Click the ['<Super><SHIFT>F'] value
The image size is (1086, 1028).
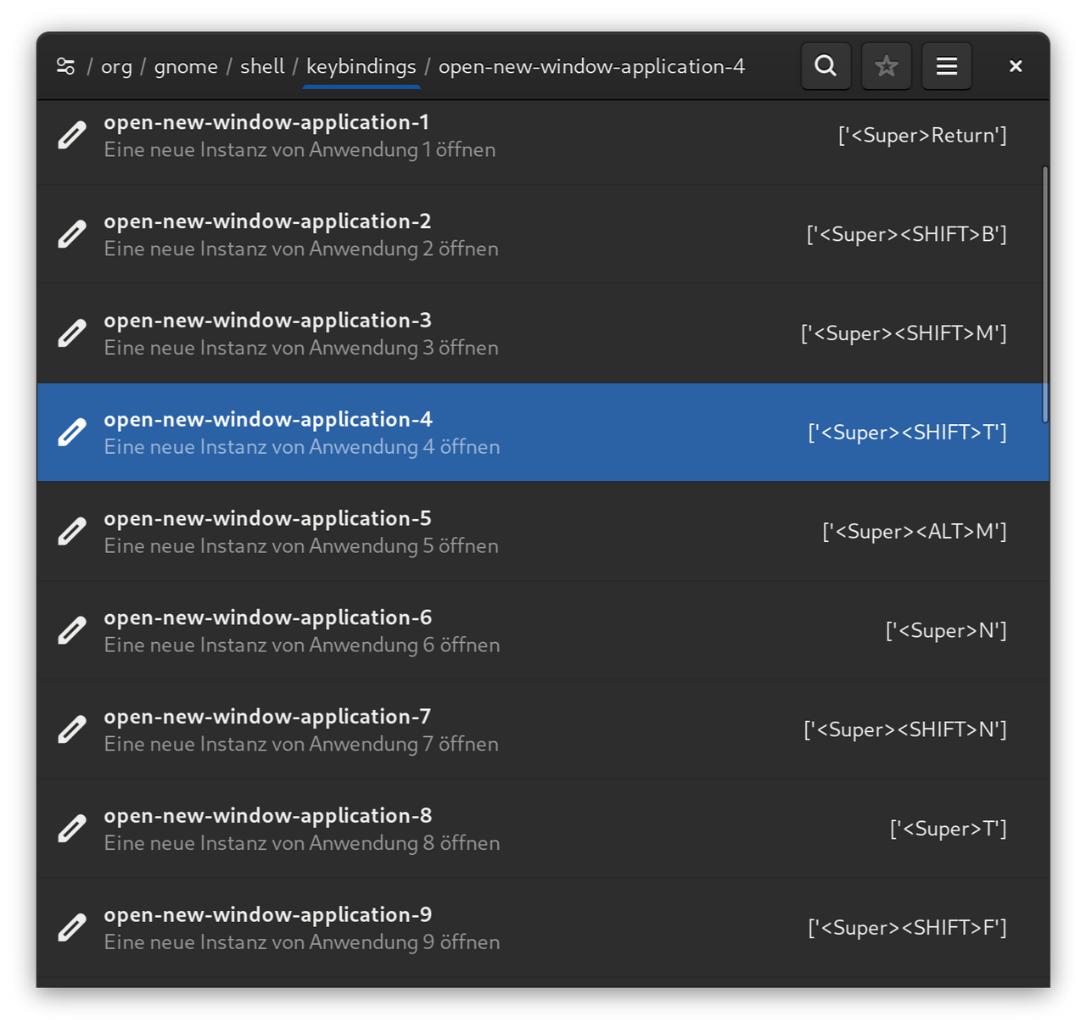click(x=907, y=928)
